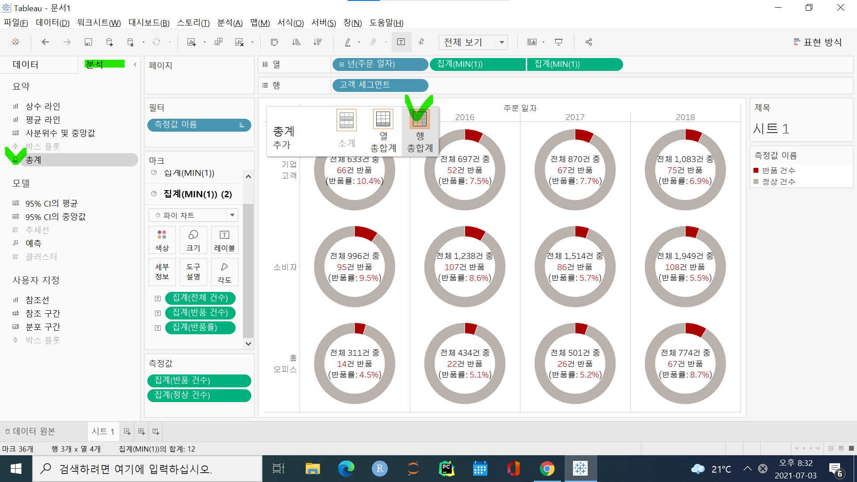The width and height of the screenshot is (857, 482).
Task: Click the 반품 건수 red legend swatch
Action: 756,170
